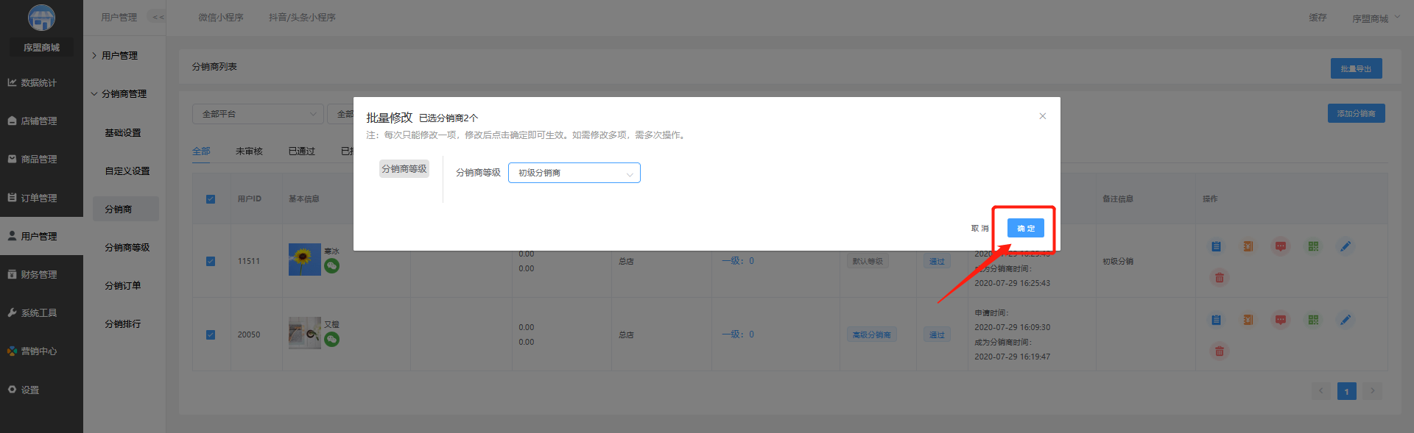Open the green QR code icon for user 20050
The image size is (1414, 433).
click(1313, 320)
